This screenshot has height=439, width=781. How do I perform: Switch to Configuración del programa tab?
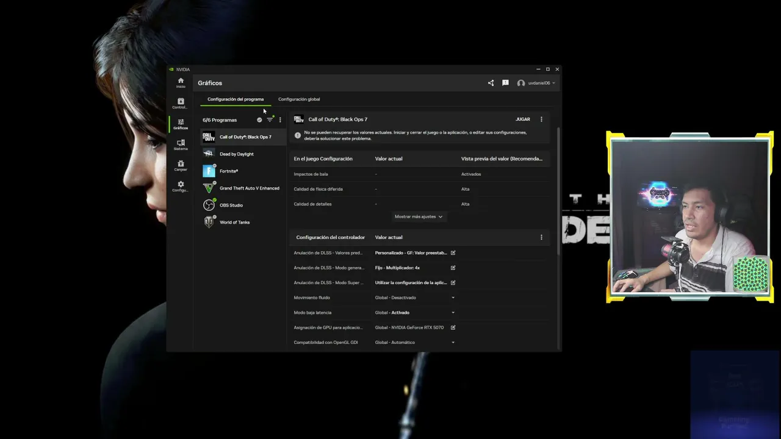click(236, 99)
